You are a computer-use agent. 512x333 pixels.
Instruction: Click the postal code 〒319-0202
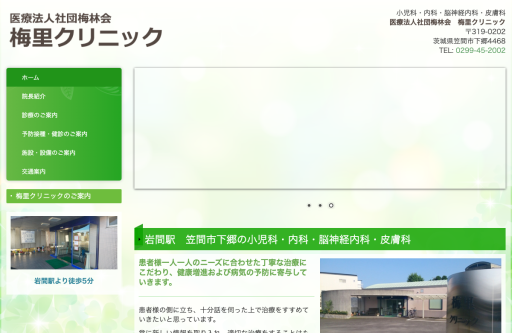485,31
